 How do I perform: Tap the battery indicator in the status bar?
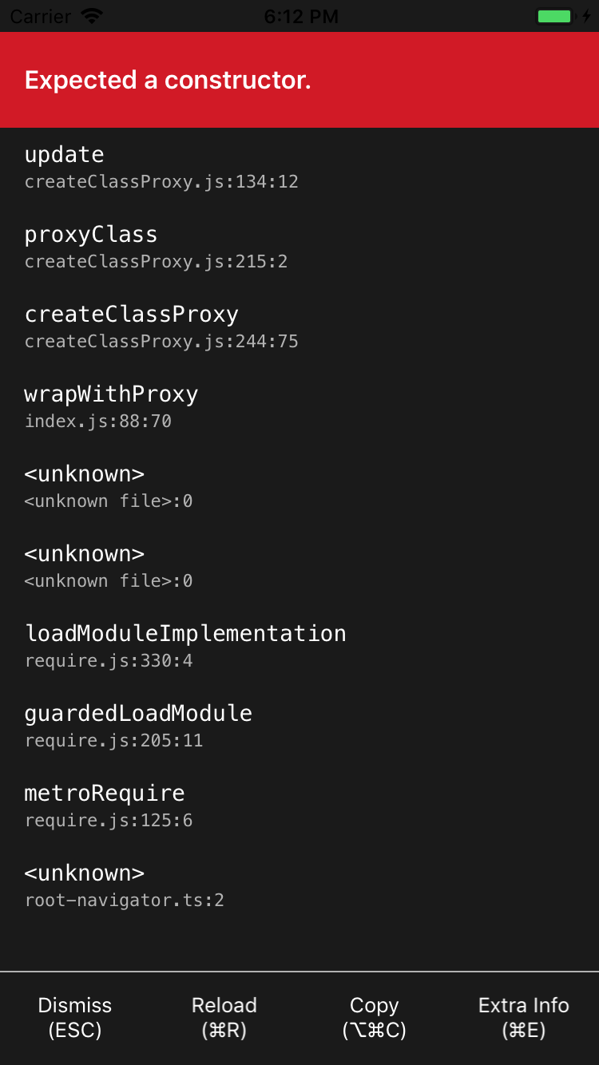pyautogui.click(x=553, y=15)
